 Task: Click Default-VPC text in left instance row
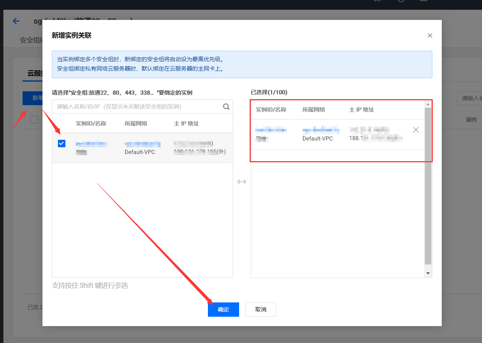coord(140,152)
